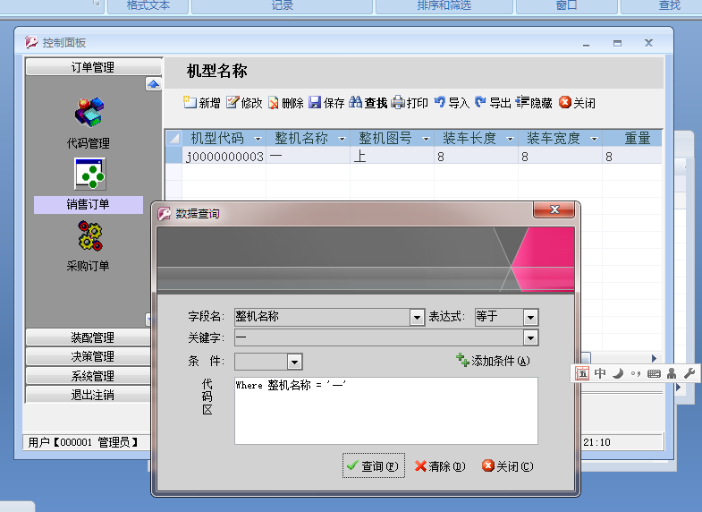Click the 打印 (print) toolbar button
Viewport: 702px width, 512px height.
(x=410, y=103)
